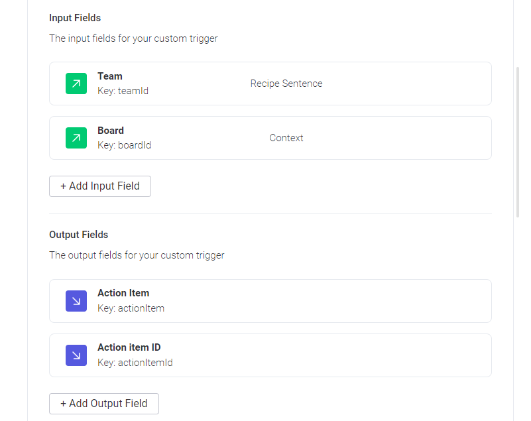Click the + Add Output Field button

pyautogui.click(x=103, y=404)
